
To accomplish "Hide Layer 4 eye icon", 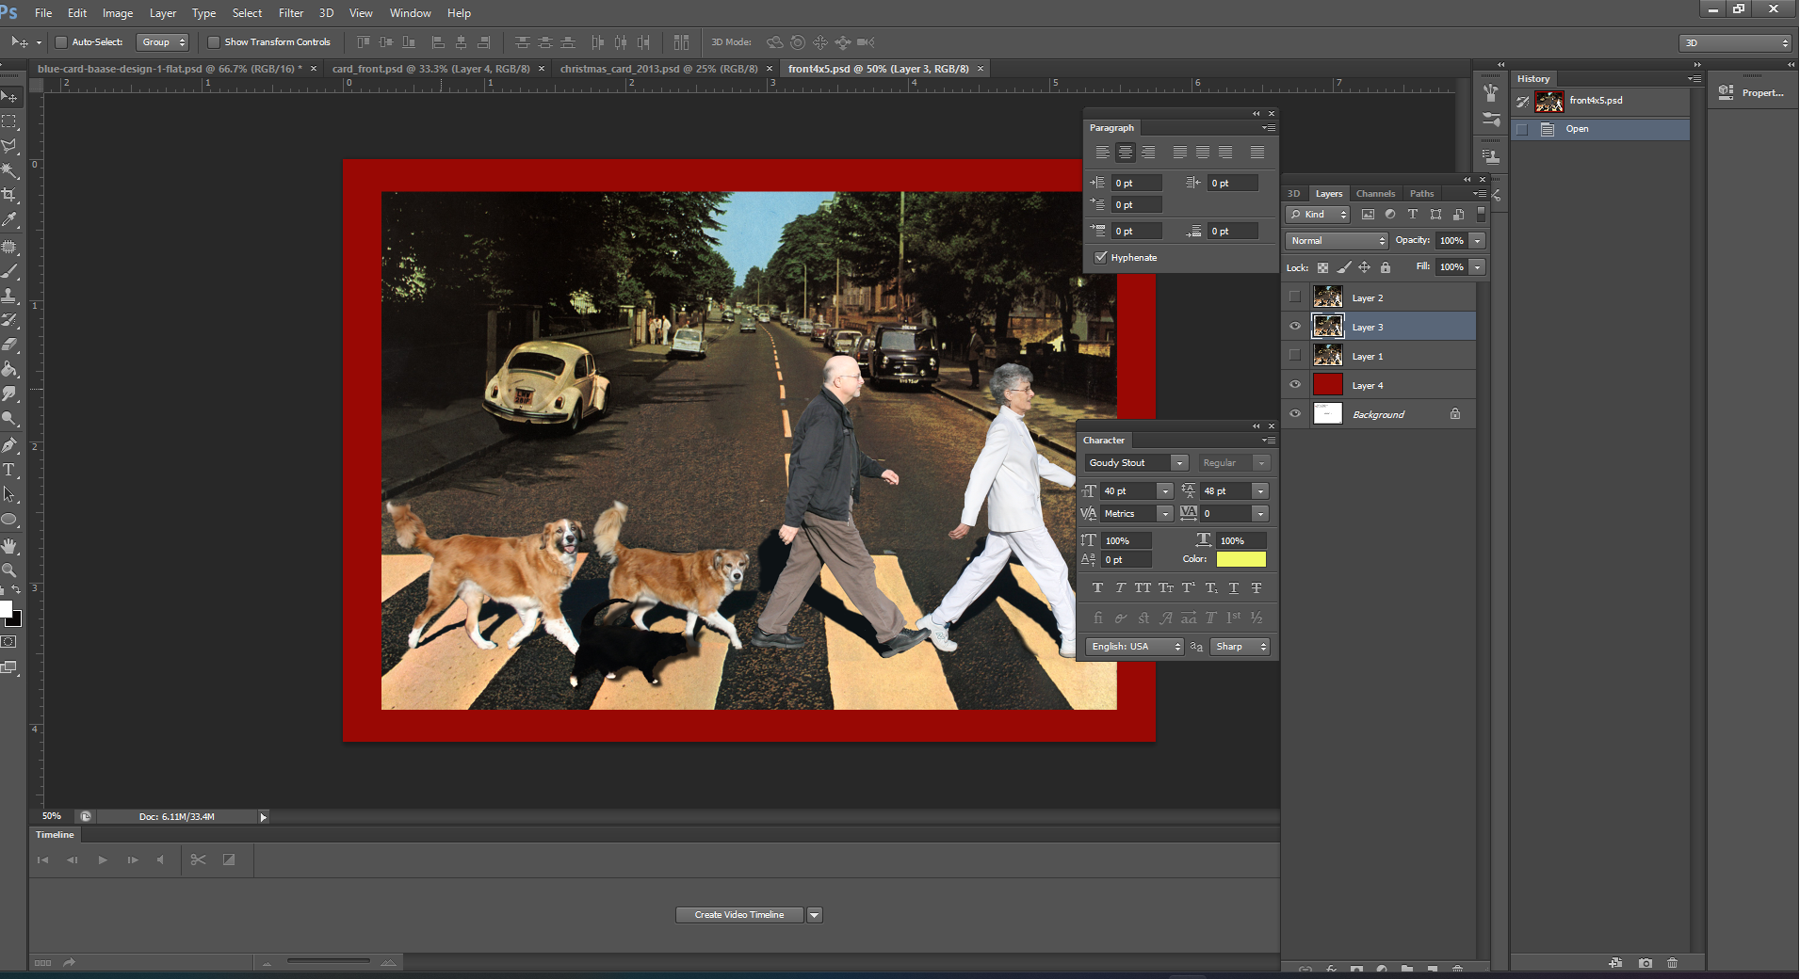I will 1295,385.
